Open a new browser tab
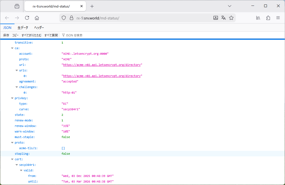Viewport: 285px width, 185px height. (x=92, y=6)
